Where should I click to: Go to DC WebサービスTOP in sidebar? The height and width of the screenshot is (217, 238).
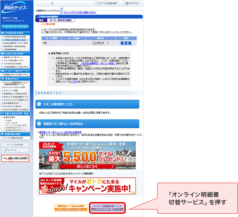[x=15, y=26]
